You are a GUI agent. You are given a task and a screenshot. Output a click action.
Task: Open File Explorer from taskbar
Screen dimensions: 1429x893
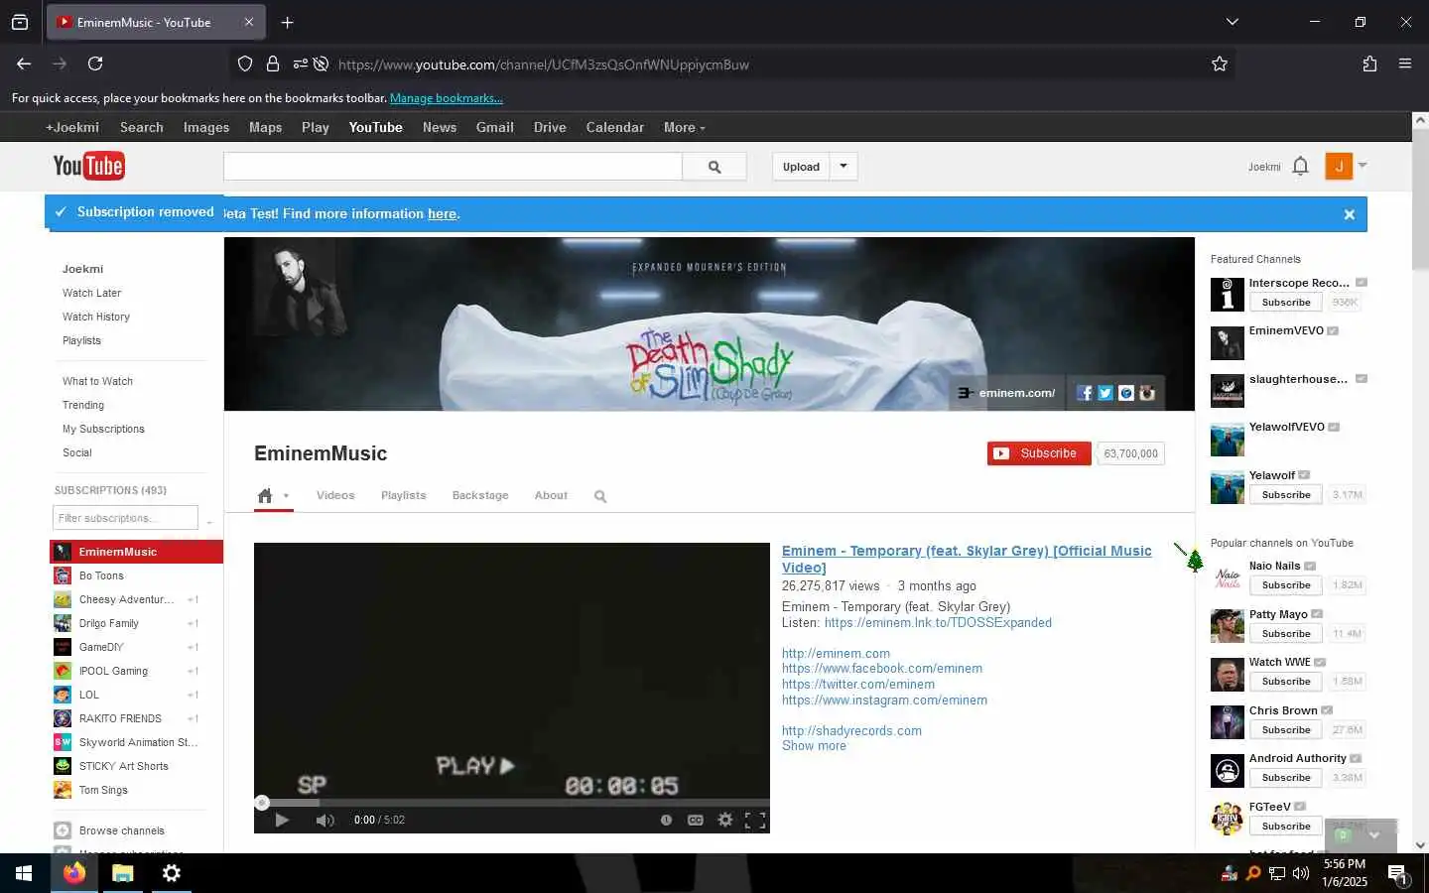click(122, 873)
